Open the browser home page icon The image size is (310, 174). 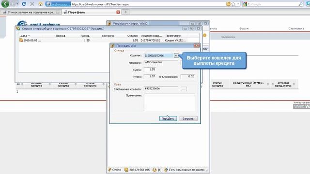pyautogui.click(x=40, y=4)
